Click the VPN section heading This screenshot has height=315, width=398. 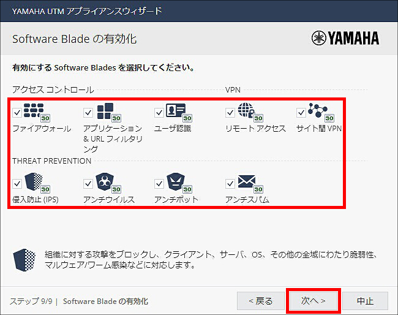(x=233, y=90)
